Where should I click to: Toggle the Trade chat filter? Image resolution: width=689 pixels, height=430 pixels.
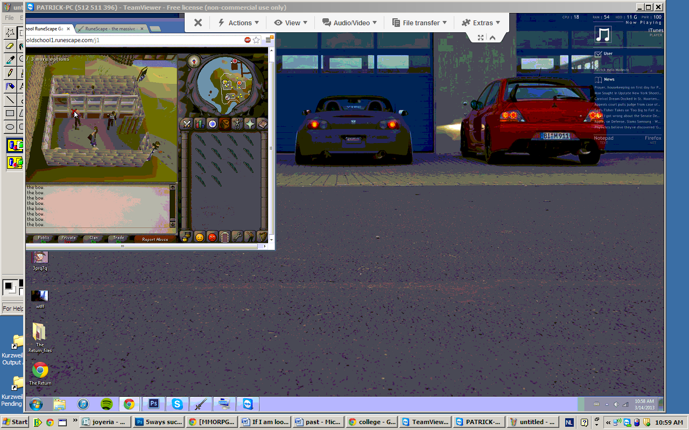(118, 238)
